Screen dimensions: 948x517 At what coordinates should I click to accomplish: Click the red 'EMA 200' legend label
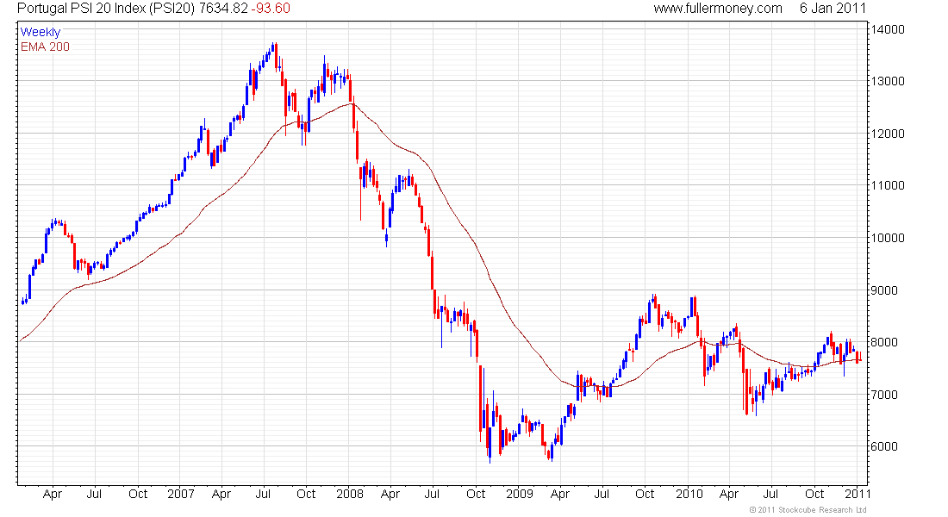click(x=46, y=47)
